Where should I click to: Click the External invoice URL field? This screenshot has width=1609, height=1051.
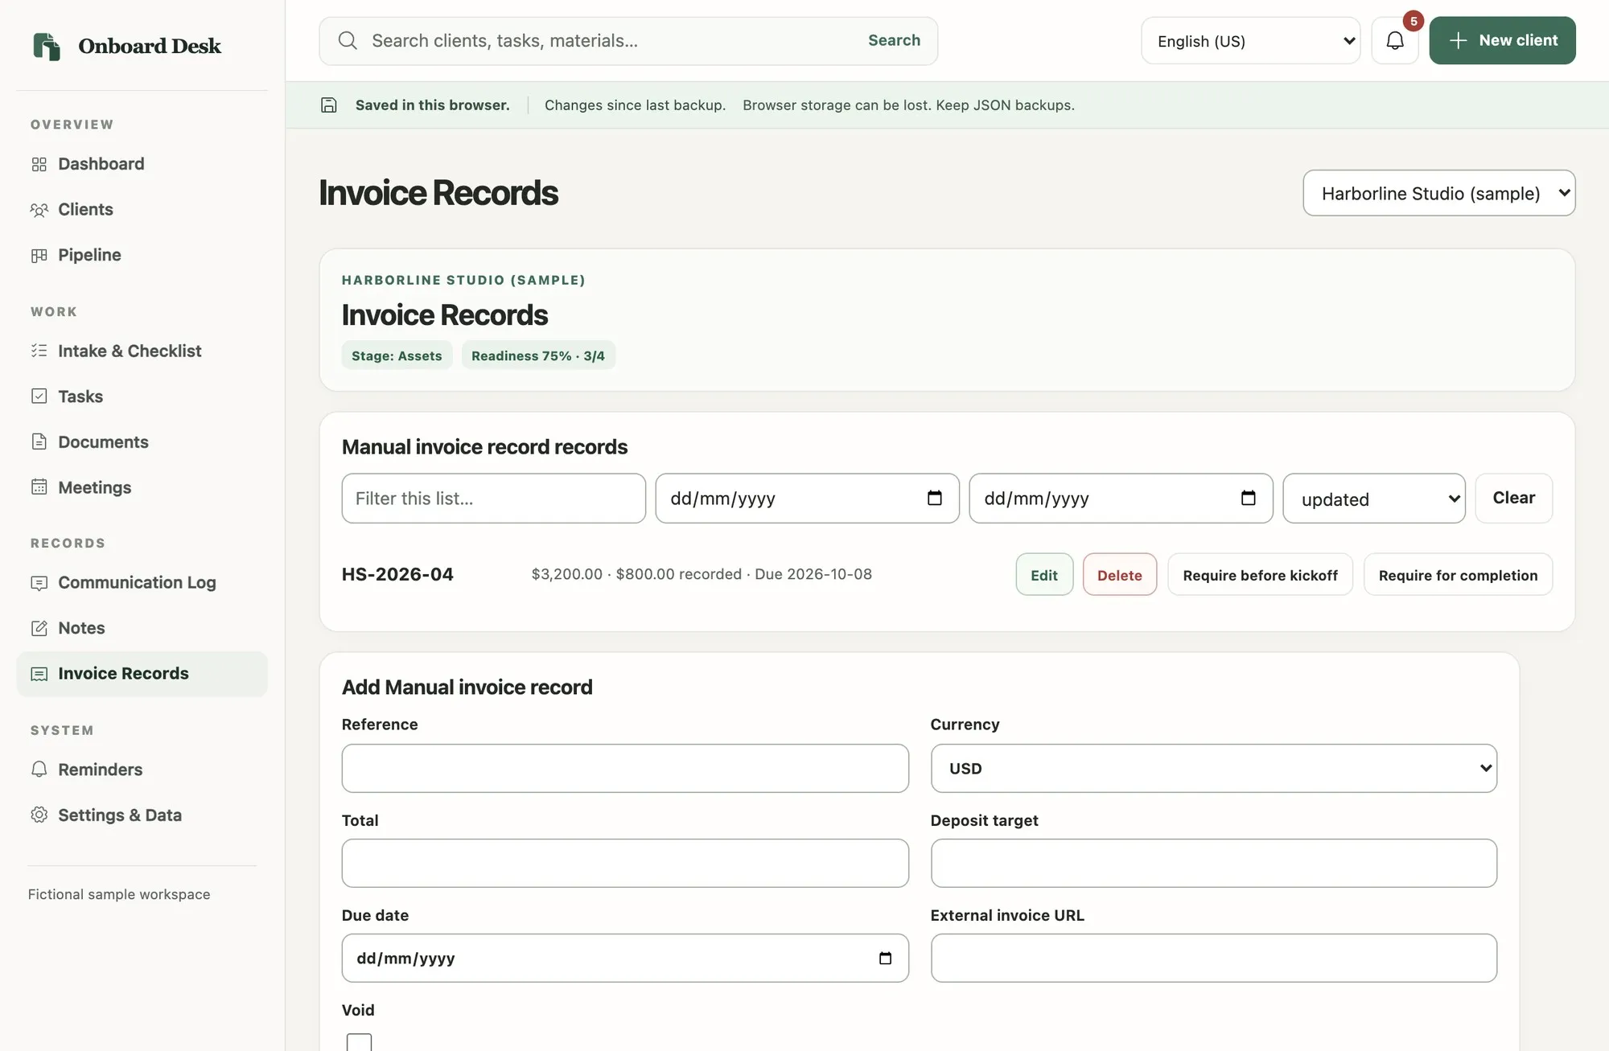pyautogui.click(x=1213, y=958)
